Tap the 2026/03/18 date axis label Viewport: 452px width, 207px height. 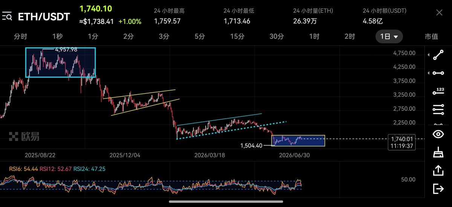click(210, 155)
